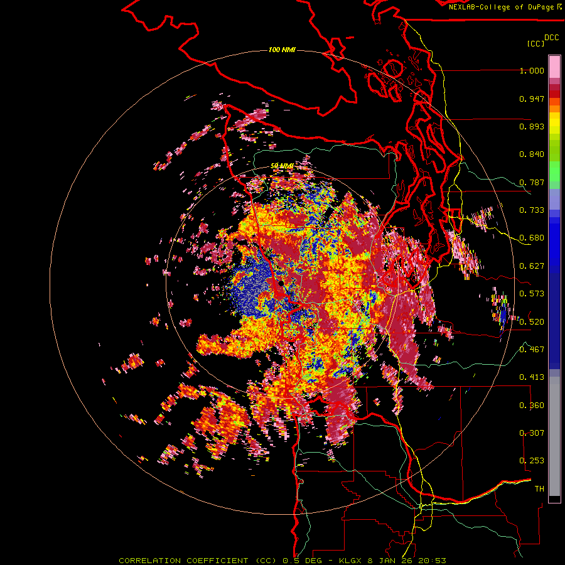
Task: Select the 0.947 scale value
Action: pos(532,99)
